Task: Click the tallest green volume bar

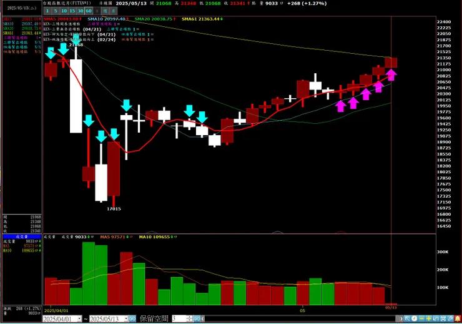Action: click(x=89, y=273)
